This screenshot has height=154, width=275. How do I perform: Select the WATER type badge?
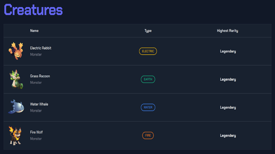coord(148,107)
